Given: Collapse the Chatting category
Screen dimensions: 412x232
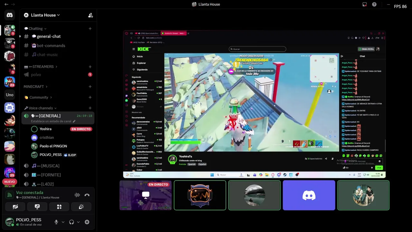Looking at the screenshot, I should (35, 29).
